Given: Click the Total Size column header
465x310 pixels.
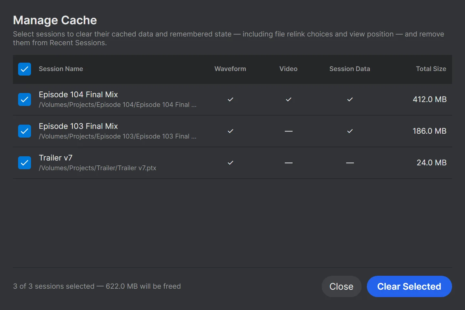Looking at the screenshot, I should [x=431, y=69].
